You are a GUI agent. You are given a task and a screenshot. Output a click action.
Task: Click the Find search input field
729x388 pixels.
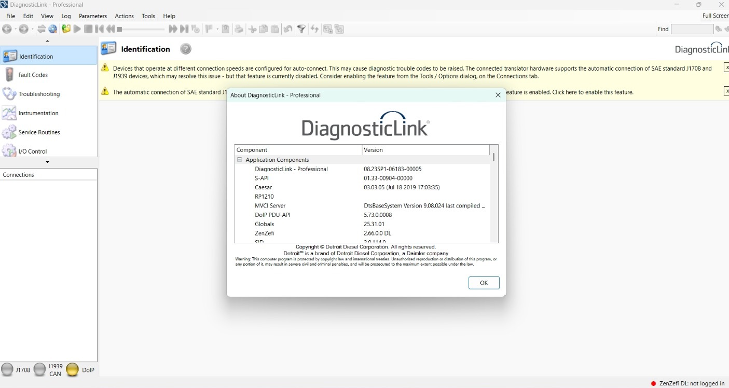click(x=692, y=29)
